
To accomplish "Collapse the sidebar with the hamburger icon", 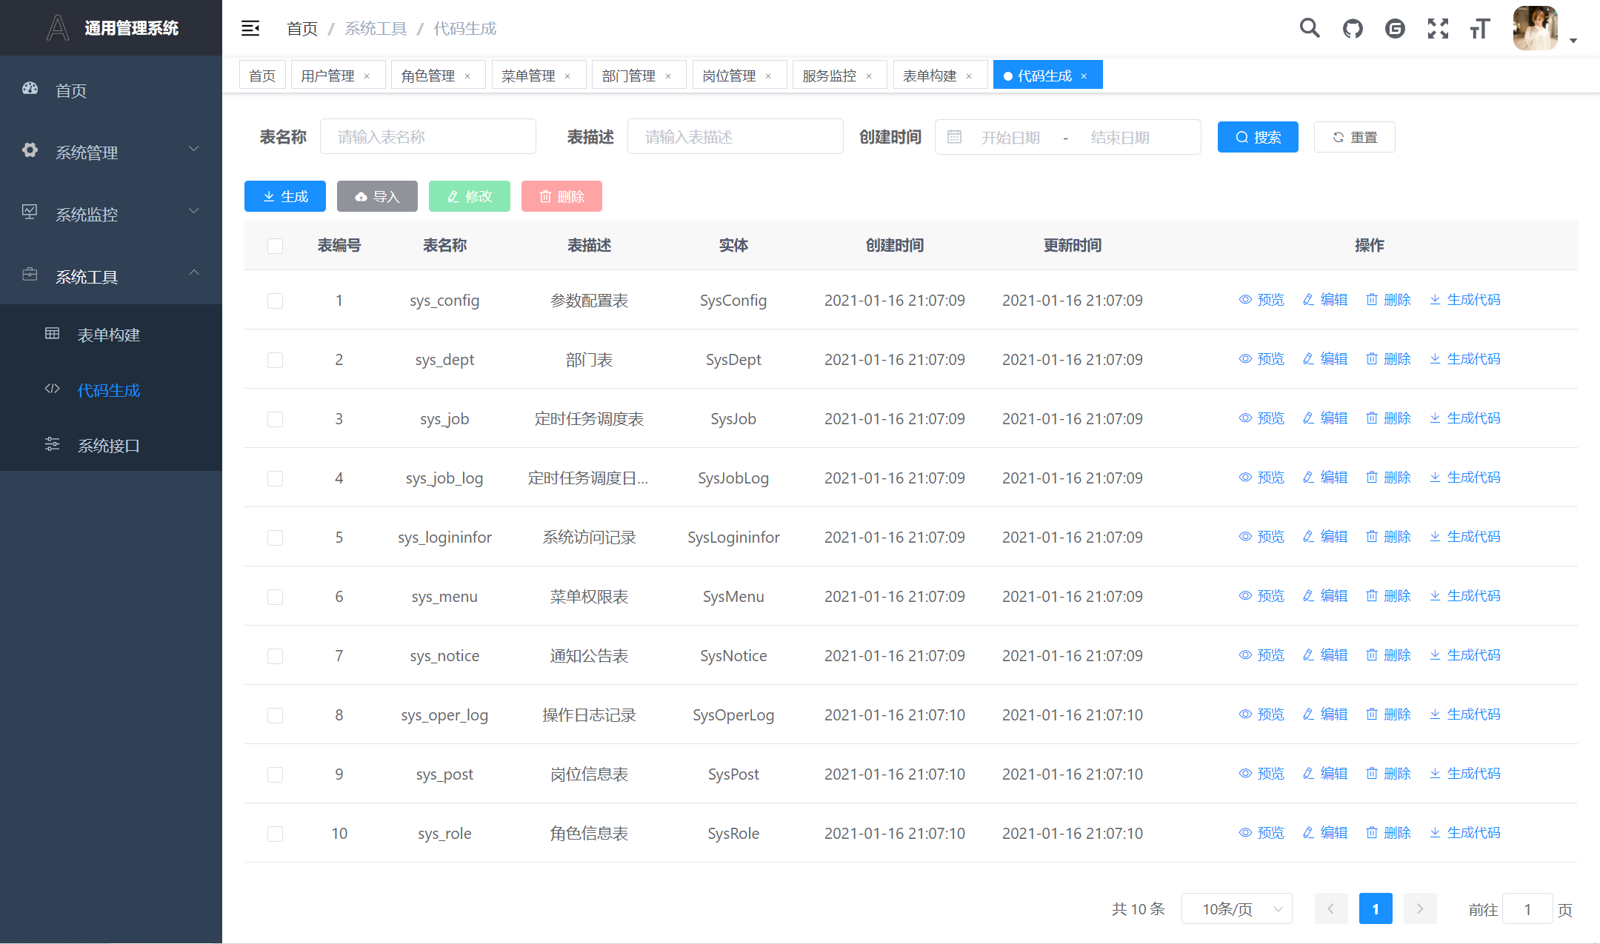I will coord(250,28).
